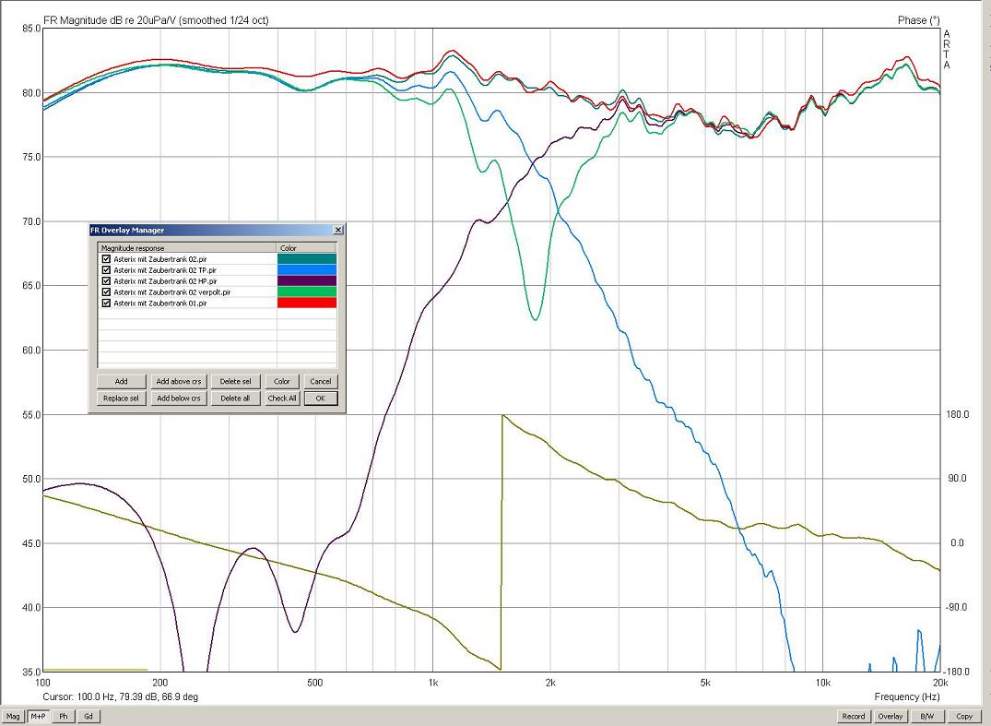The image size is (991, 726).
Task: Click the Record button in bottom bar
Action: pos(853,716)
